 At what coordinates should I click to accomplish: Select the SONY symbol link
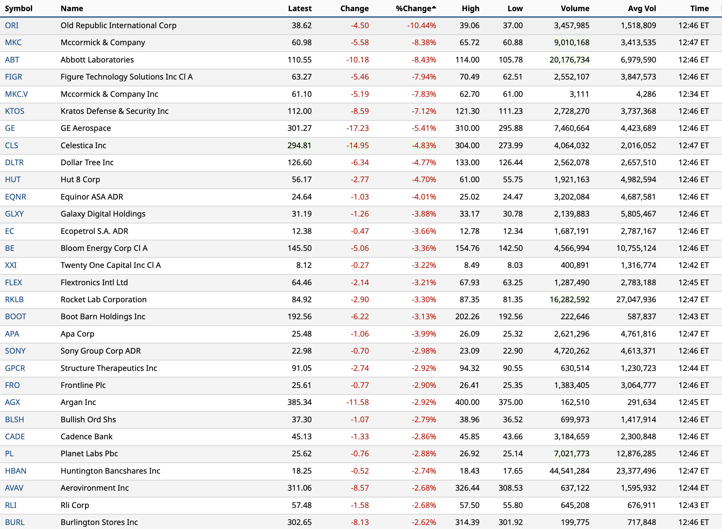[x=15, y=351]
